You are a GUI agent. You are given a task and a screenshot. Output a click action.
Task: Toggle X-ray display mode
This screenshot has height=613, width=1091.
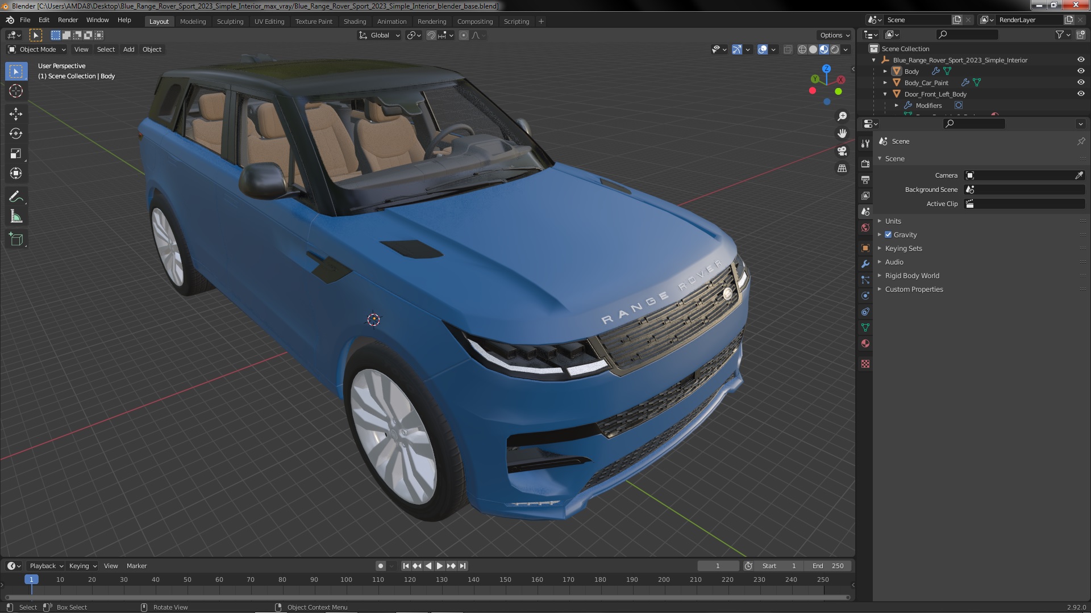[788, 50]
